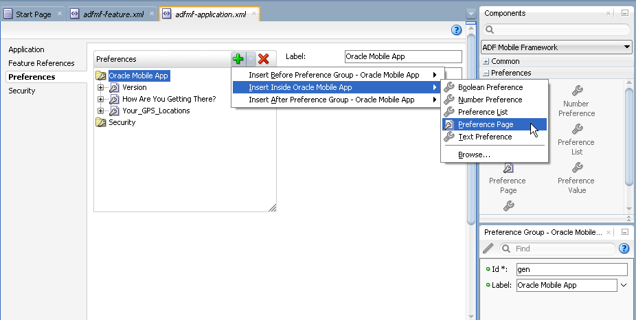Select Text Preference from submenu
Image resolution: width=636 pixels, height=320 pixels.
click(495, 137)
